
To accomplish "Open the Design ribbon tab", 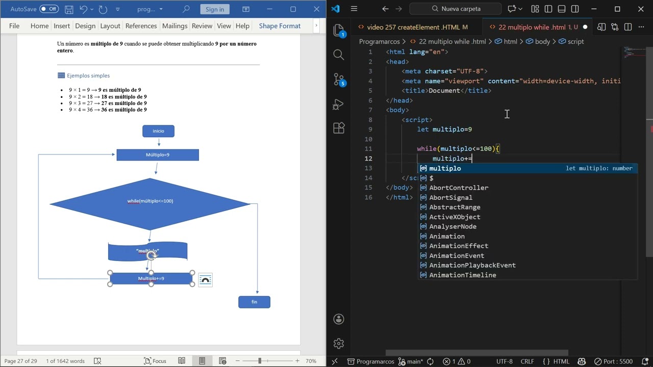I will pos(85,26).
